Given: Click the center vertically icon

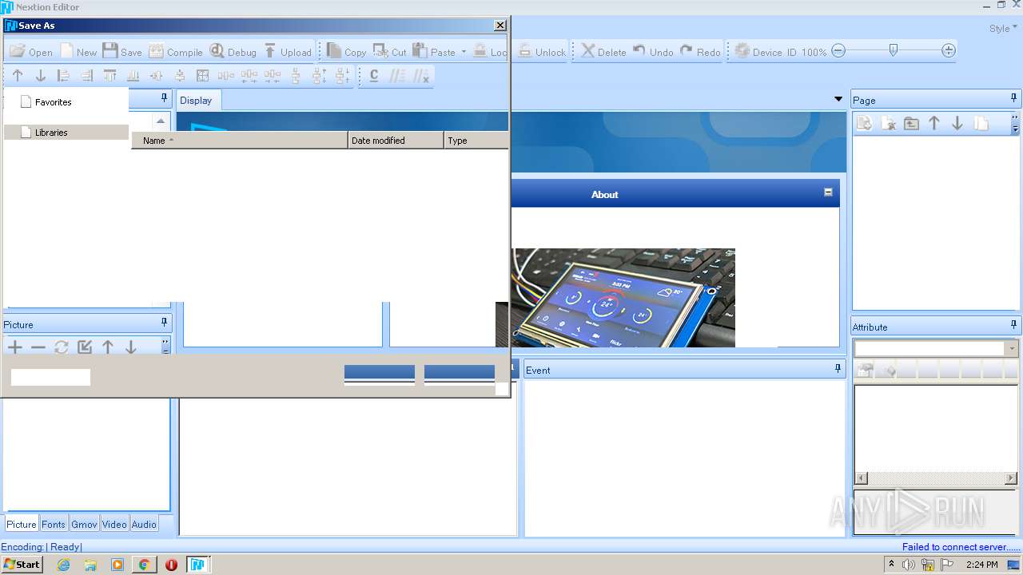Looking at the screenshot, I should click(179, 76).
